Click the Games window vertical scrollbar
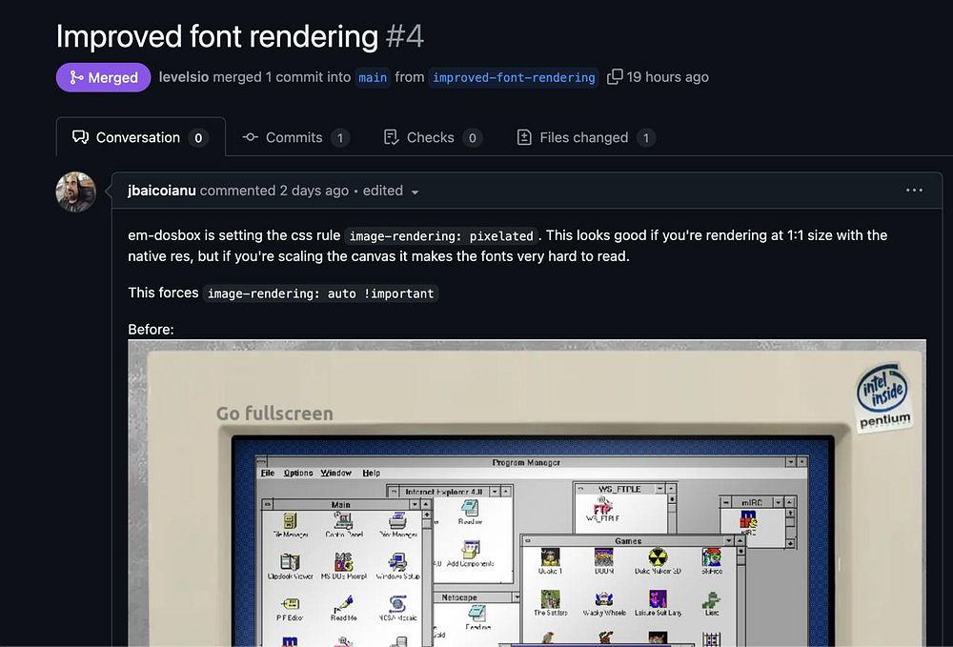 click(740, 596)
